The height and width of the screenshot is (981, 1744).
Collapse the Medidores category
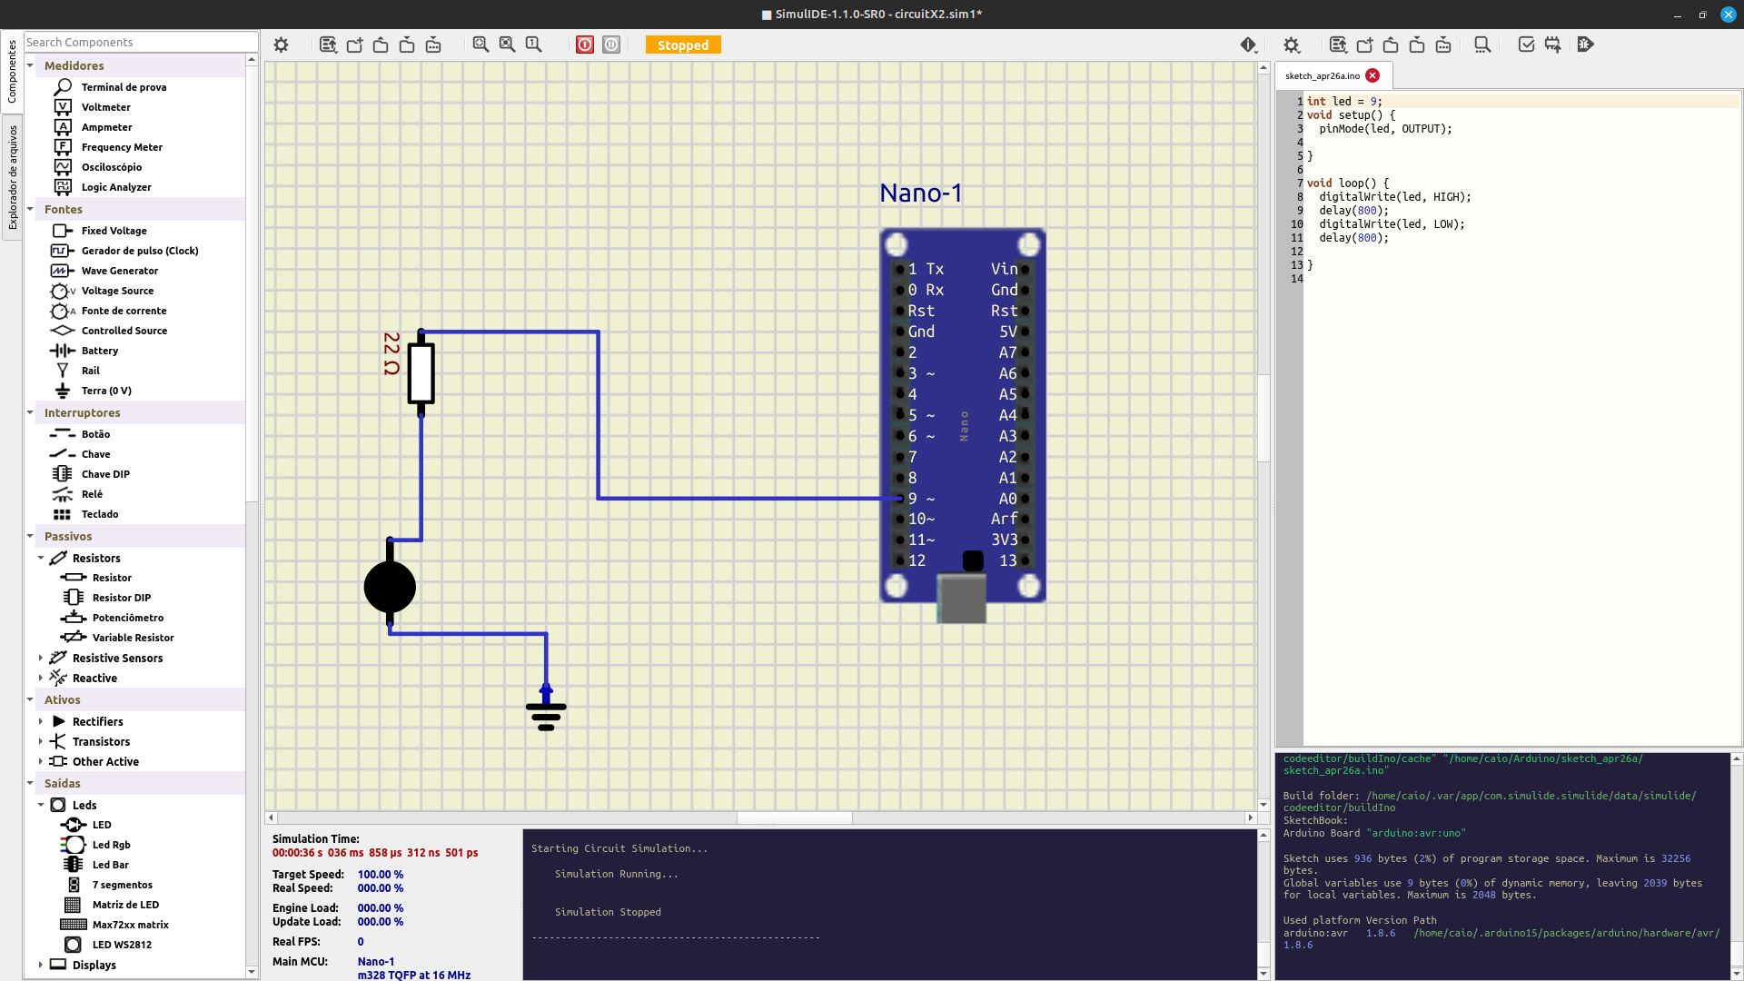[30, 65]
